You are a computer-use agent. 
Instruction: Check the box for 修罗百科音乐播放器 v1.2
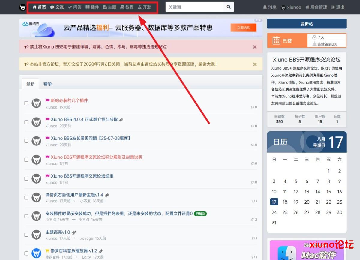coord(26,253)
